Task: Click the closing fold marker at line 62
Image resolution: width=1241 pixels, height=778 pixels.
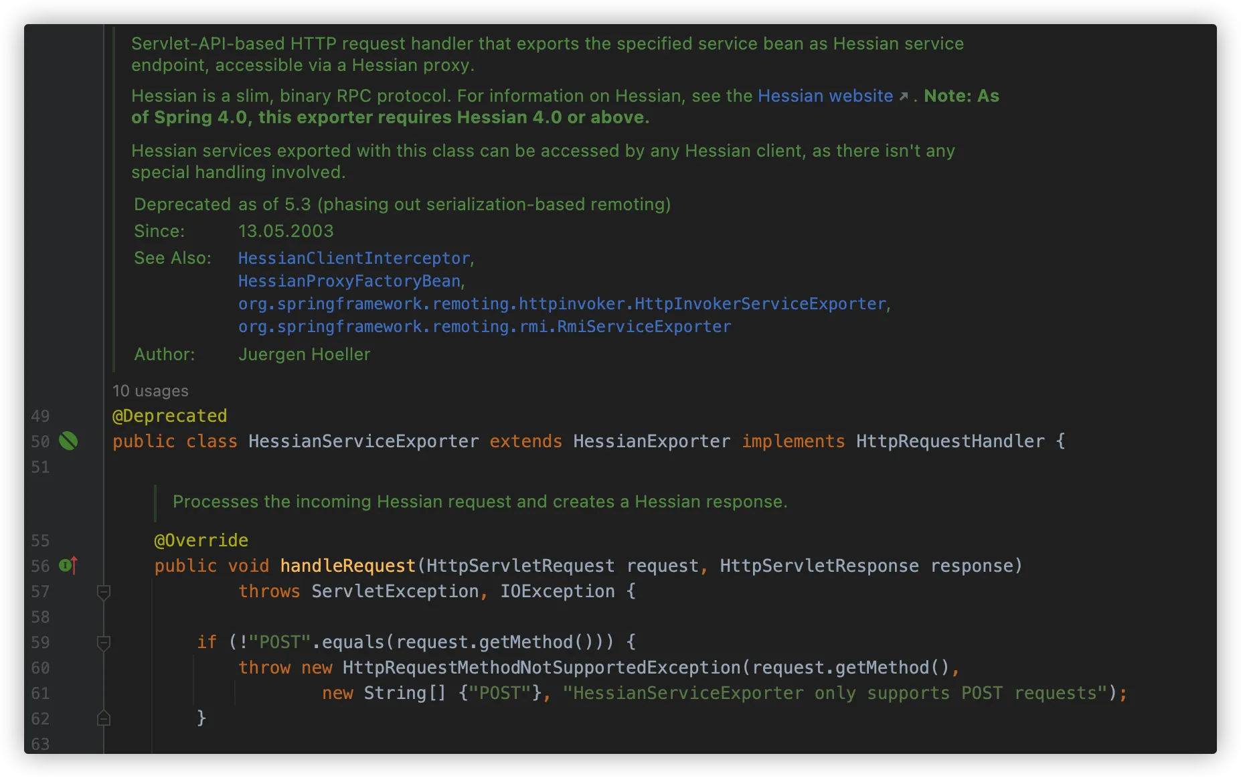Action: pos(104,718)
